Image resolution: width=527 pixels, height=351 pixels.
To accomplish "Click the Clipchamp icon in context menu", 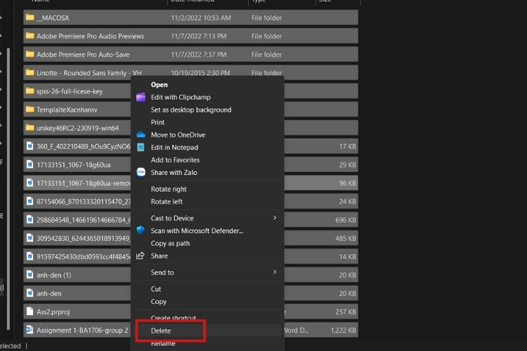I will point(141,98).
